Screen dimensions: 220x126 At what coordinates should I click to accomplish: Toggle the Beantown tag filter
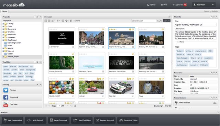[x=7, y=73]
